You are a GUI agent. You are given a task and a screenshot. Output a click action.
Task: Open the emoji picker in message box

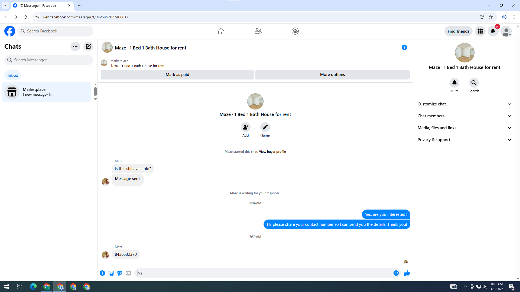point(396,273)
